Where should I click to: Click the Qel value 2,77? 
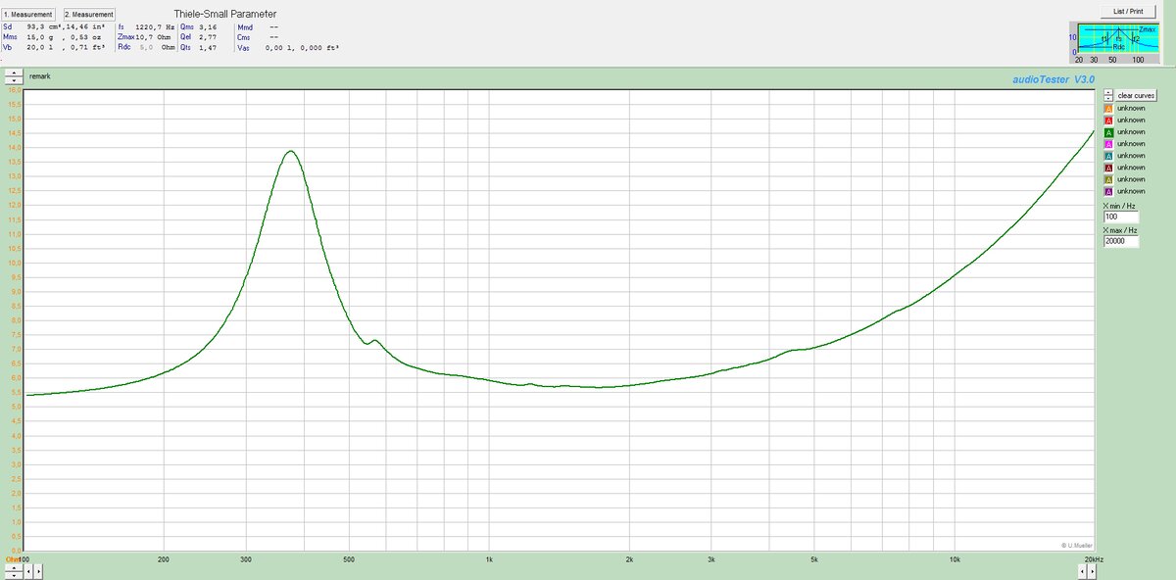[x=208, y=37]
